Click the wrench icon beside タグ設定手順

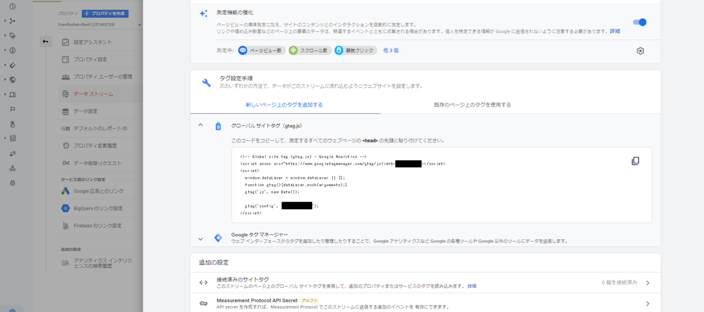coord(206,83)
